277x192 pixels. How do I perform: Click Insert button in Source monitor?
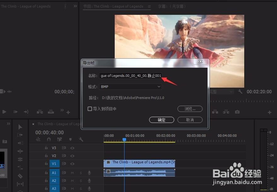click(40, 112)
